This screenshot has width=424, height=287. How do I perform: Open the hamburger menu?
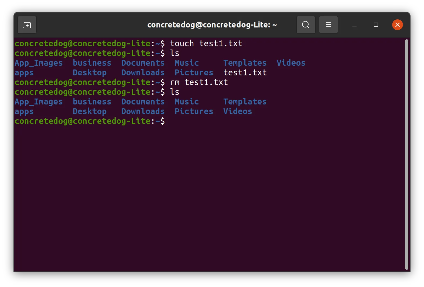[328, 25]
